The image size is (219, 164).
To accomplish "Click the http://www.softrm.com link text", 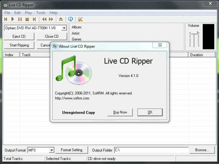I will point(72,98).
